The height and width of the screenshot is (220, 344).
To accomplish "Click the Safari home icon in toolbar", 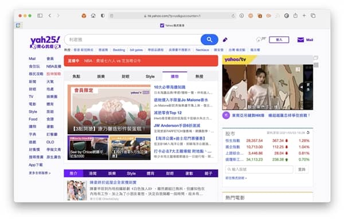I will pyautogui.click(x=93, y=16).
